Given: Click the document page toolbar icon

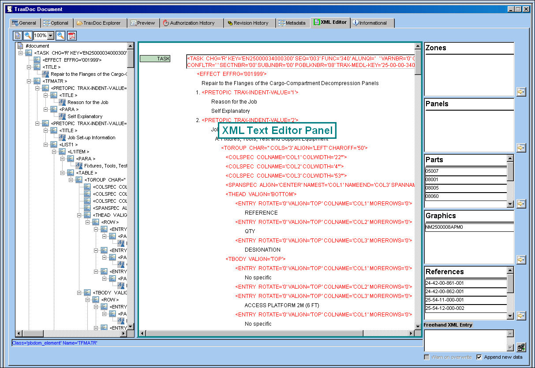Looking at the screenshot, I should point(18,35).
